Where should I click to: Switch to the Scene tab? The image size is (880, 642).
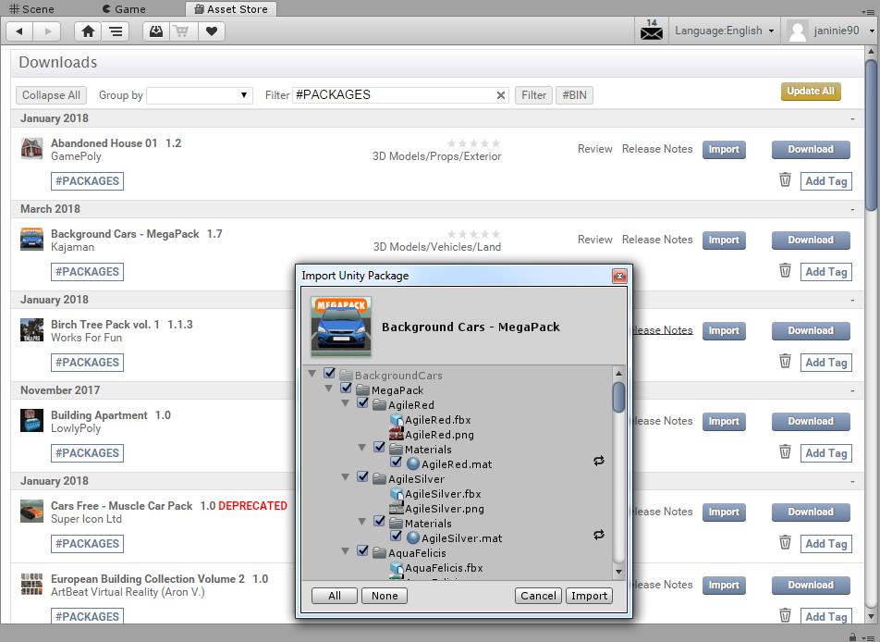pyautogui.click(x=32, y=9)
